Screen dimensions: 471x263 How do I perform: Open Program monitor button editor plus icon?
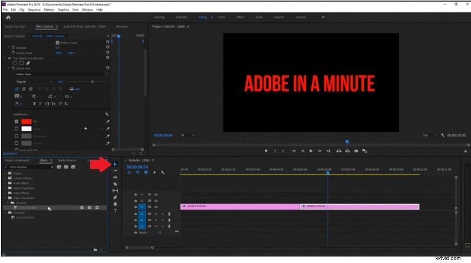pos(465,151)
